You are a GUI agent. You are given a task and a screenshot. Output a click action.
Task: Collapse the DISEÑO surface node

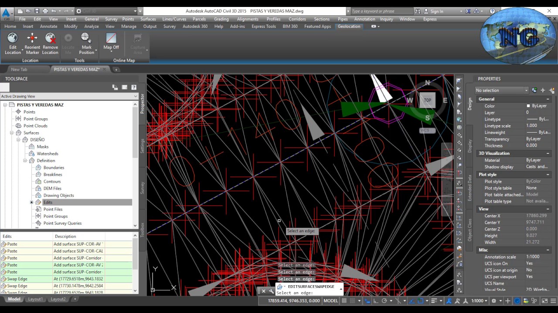pyautogui.click(x=19, y=140)
